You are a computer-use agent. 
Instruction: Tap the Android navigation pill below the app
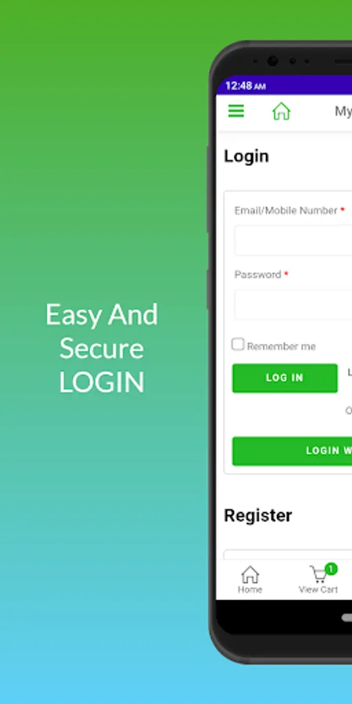click(x=347, y=618)
